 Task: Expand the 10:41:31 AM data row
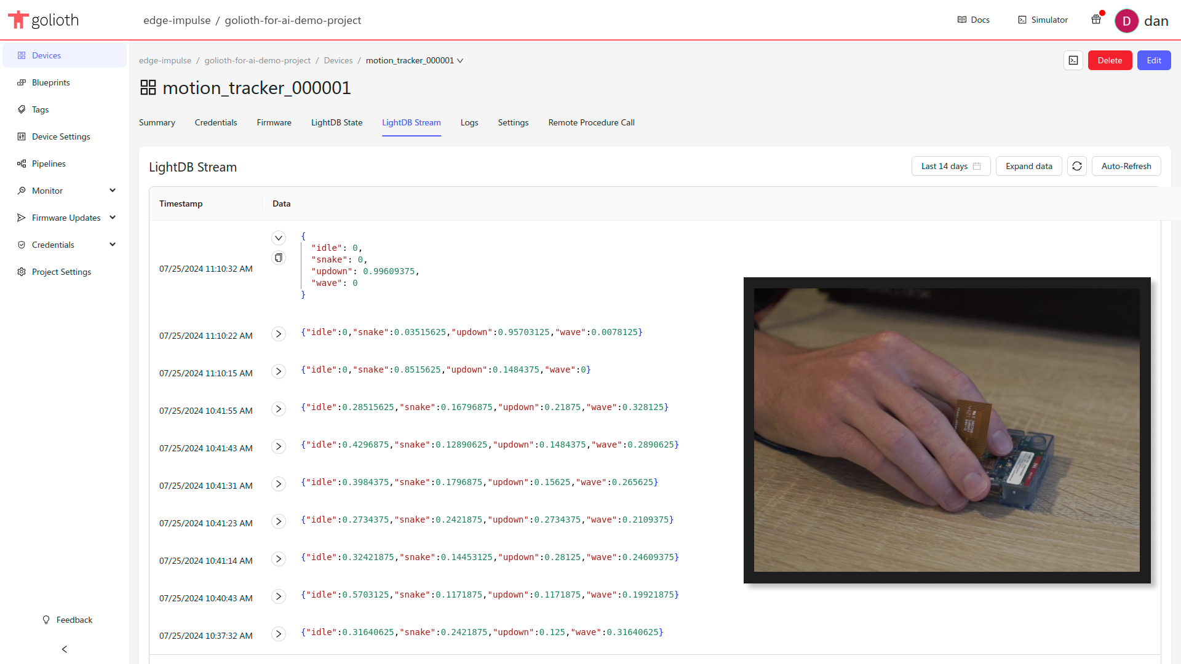coord(279,484)
